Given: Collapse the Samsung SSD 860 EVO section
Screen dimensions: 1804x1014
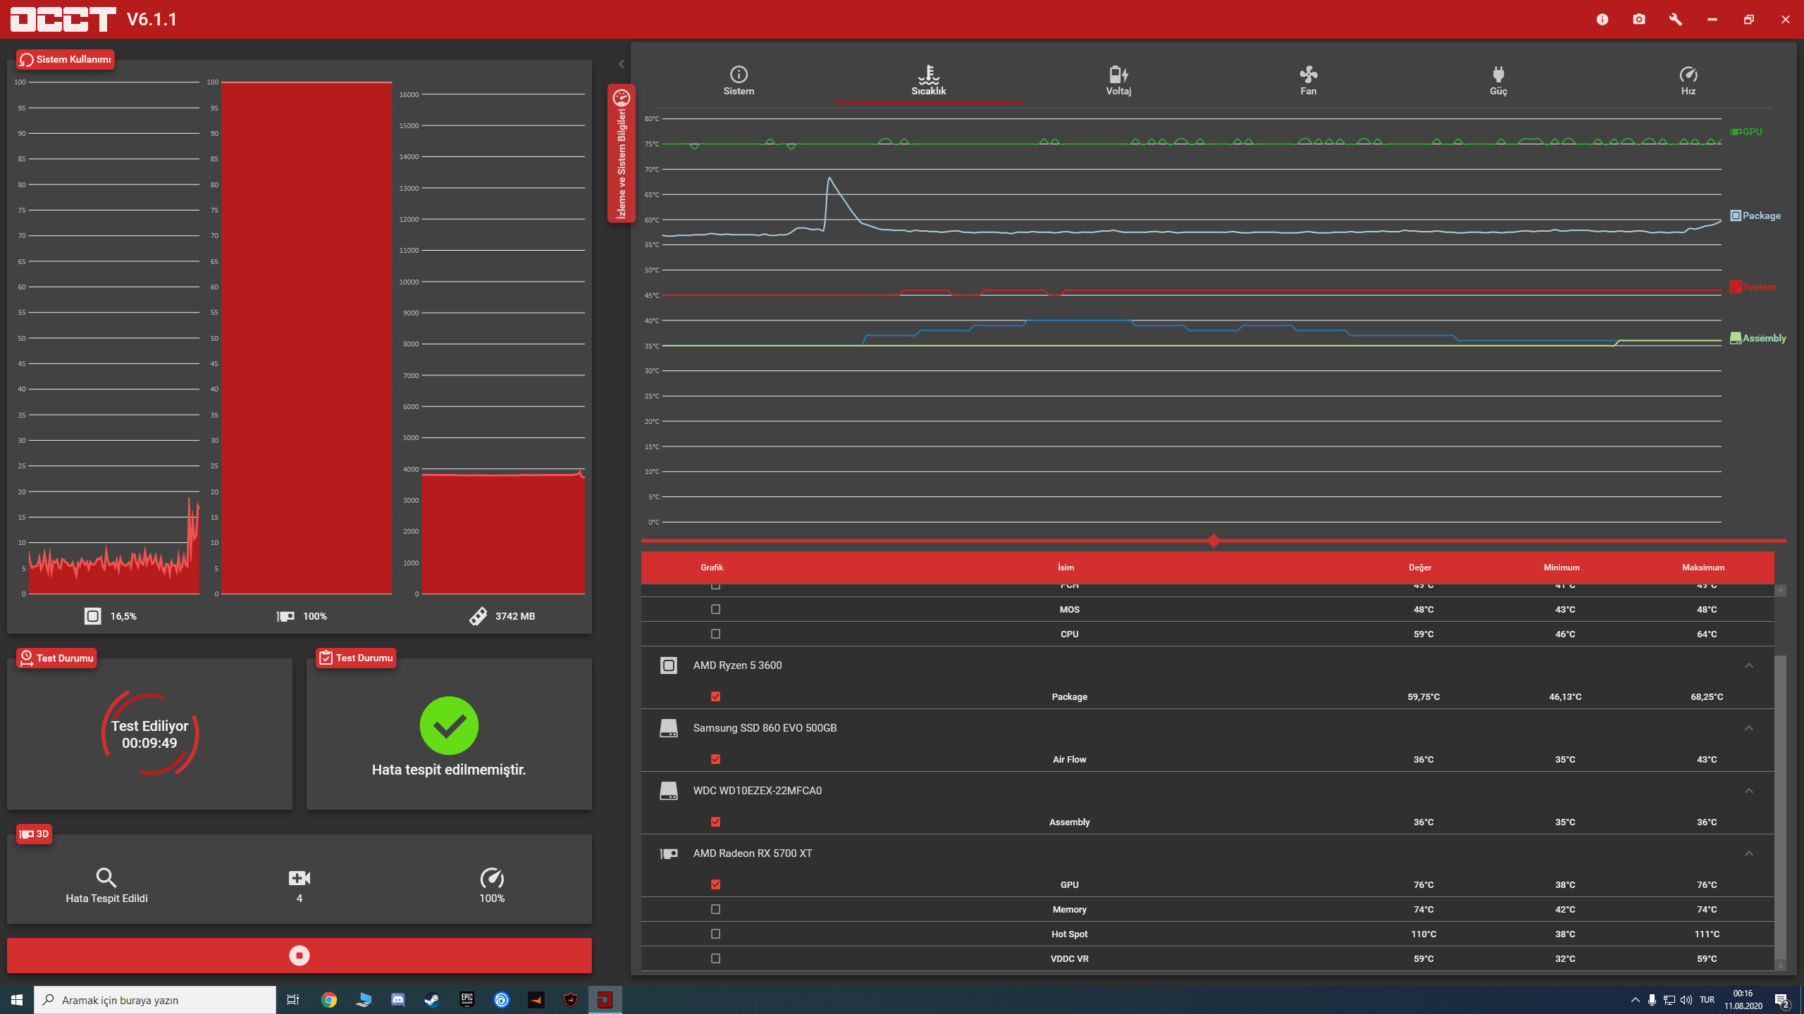Looking at the screenshot, I should (x=1748, y=728).
